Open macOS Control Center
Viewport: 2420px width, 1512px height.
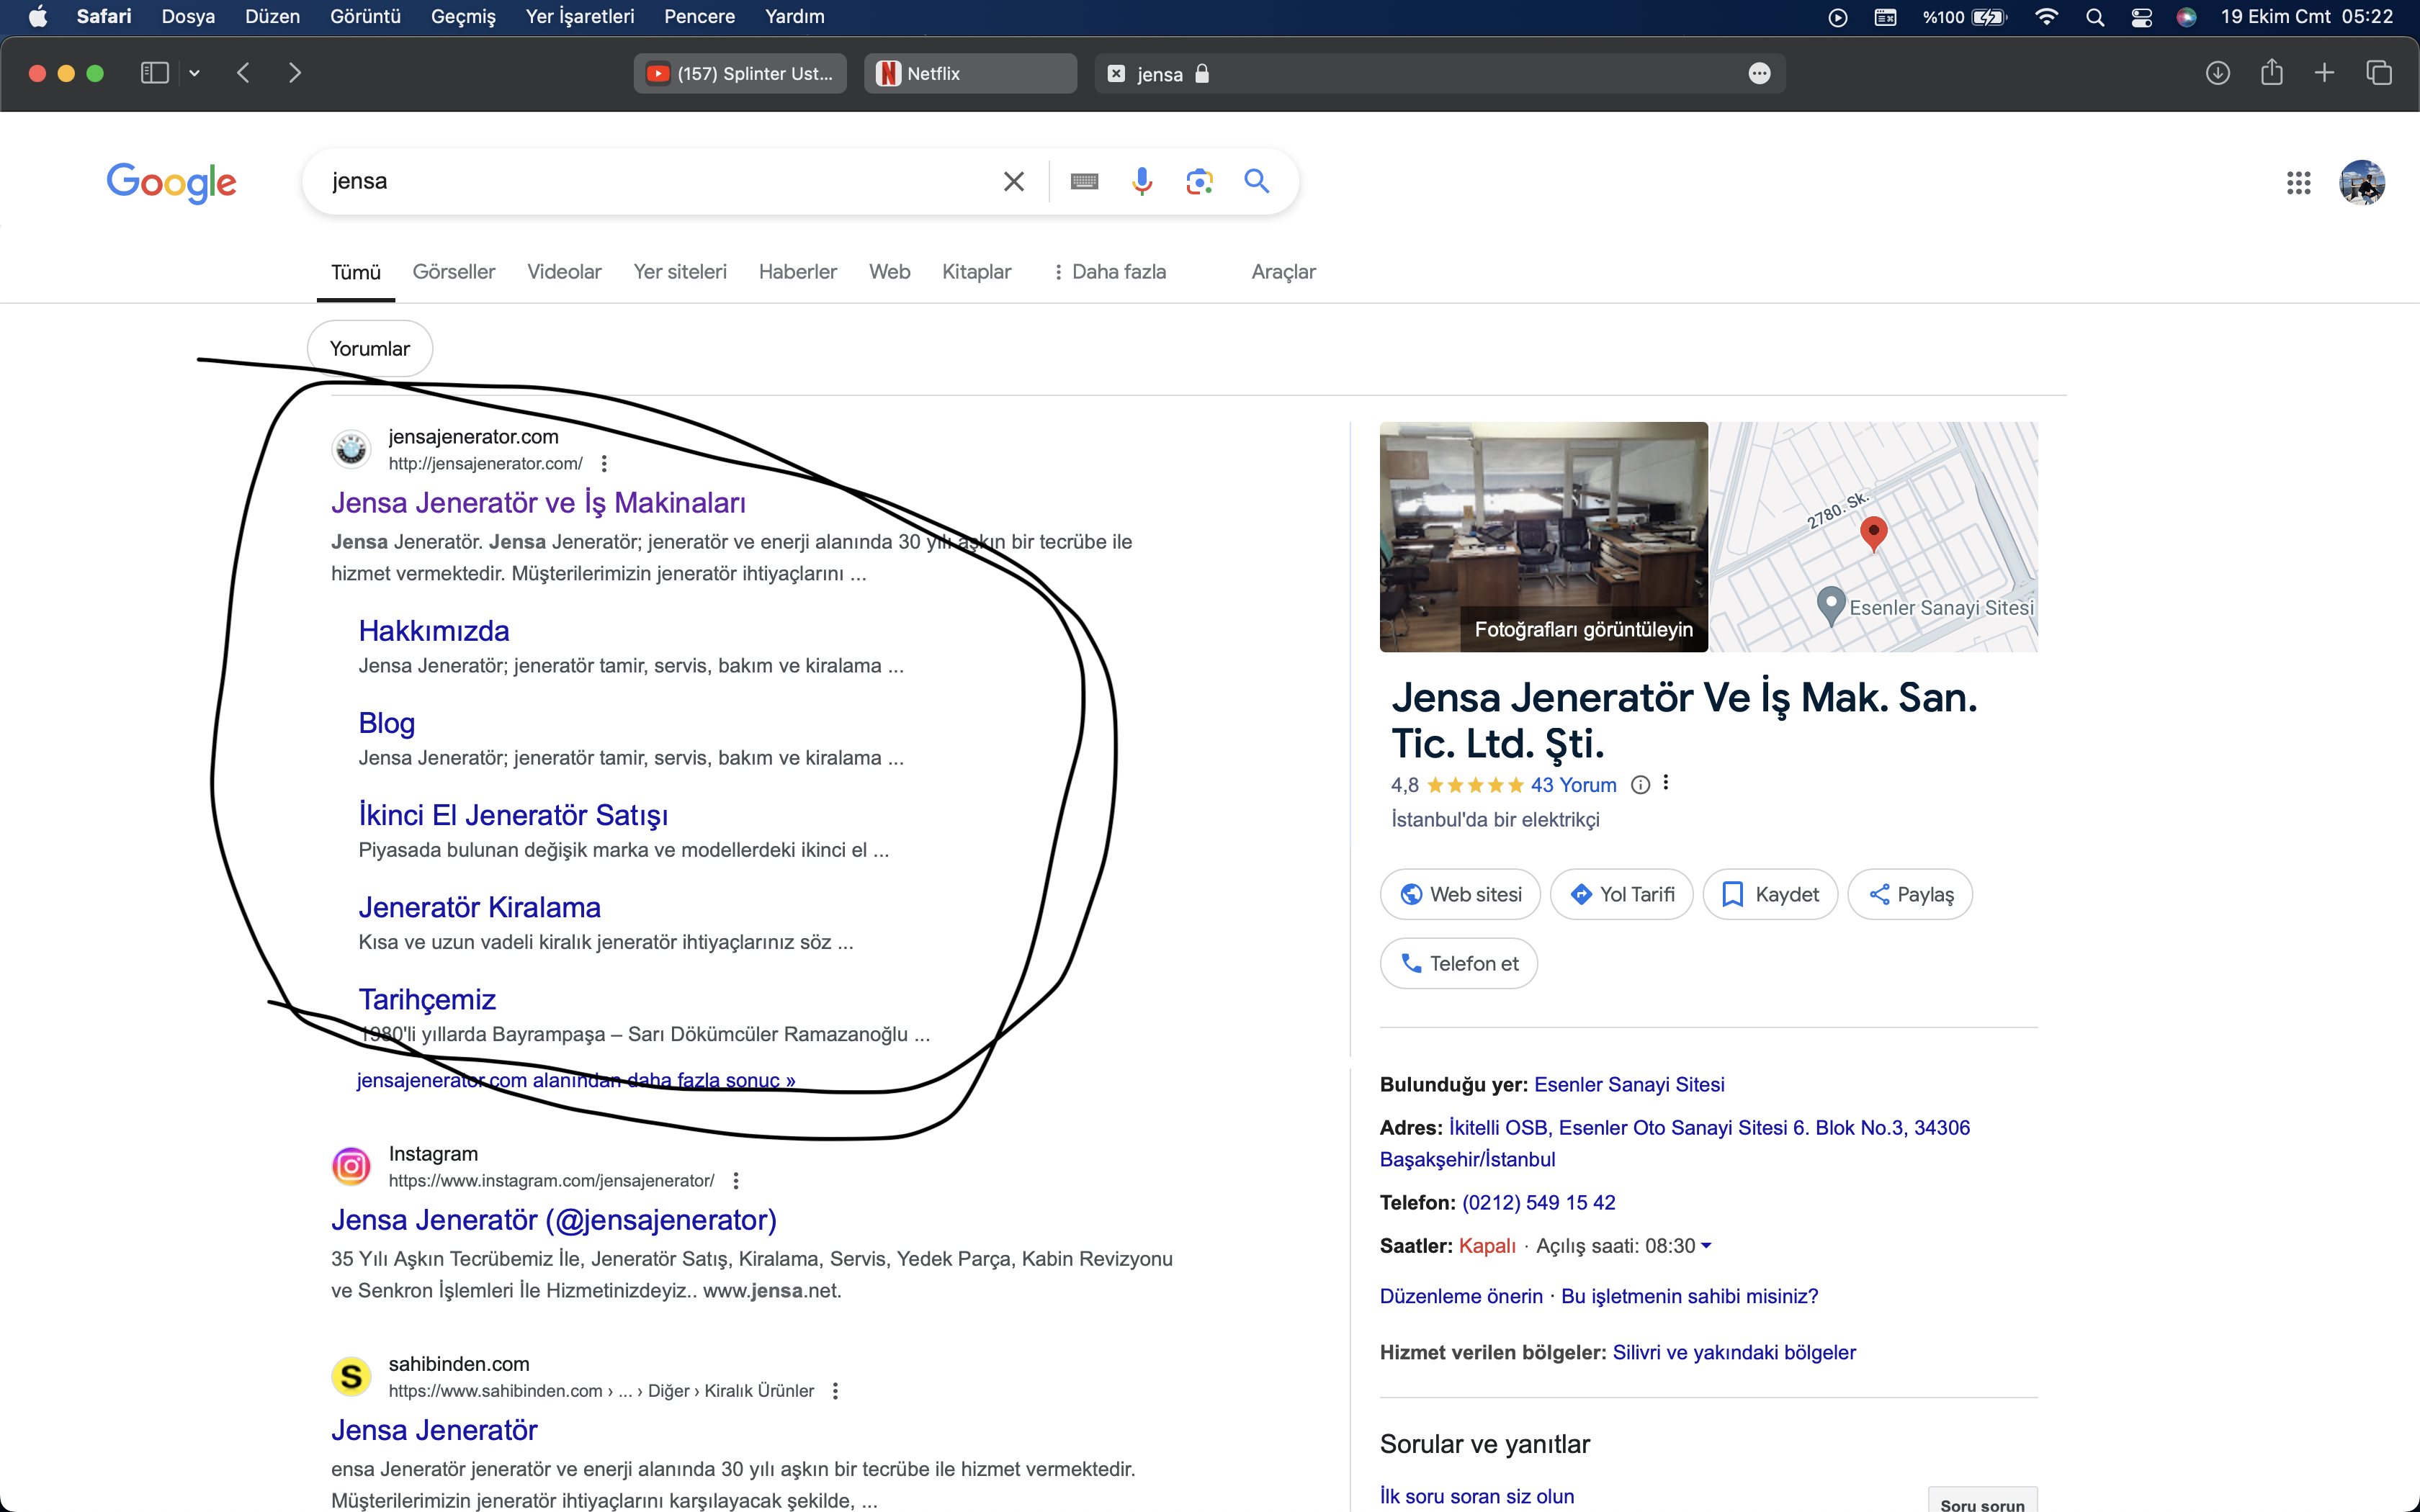click(x=2141, y=17)
